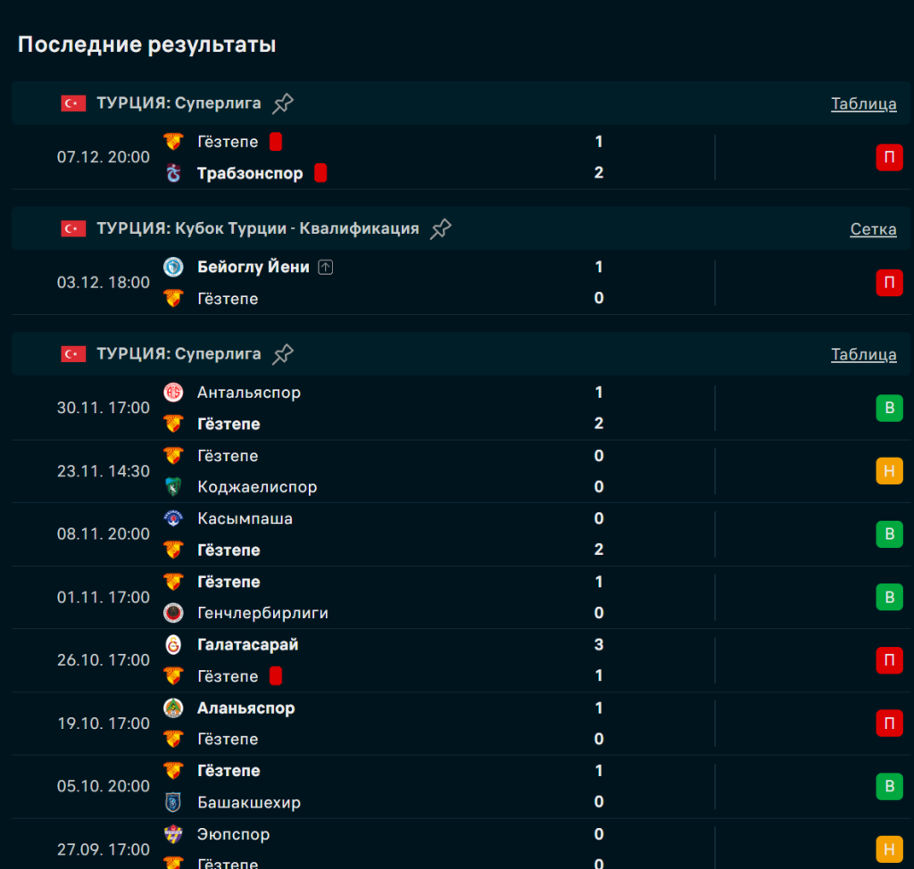Click the orange draw badge for Коджаелиспор match
The width and height of the screenshot is (914, 869).
coord(888,471)
